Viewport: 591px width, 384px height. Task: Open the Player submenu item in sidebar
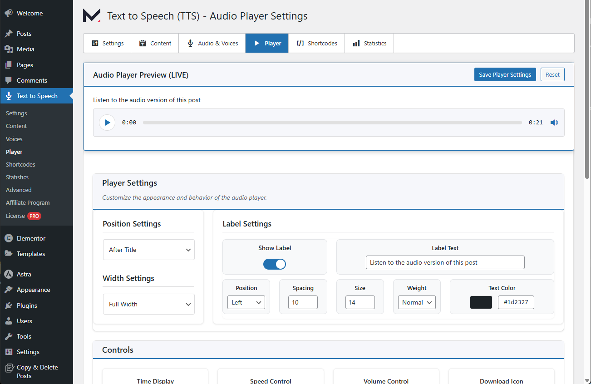pyautogui.click(x=14, y=152)
